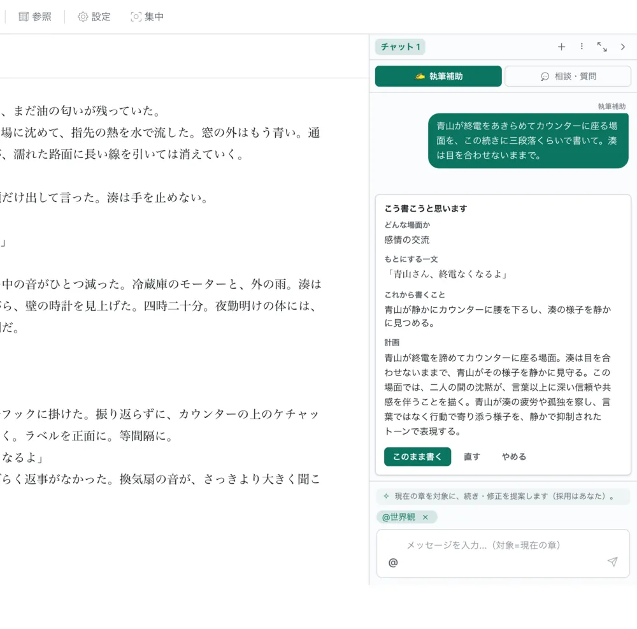Switch to 執筆補助 writing assist mode
Image resolution: width=637 pixels, height=629 pixels.
point(438,76)
